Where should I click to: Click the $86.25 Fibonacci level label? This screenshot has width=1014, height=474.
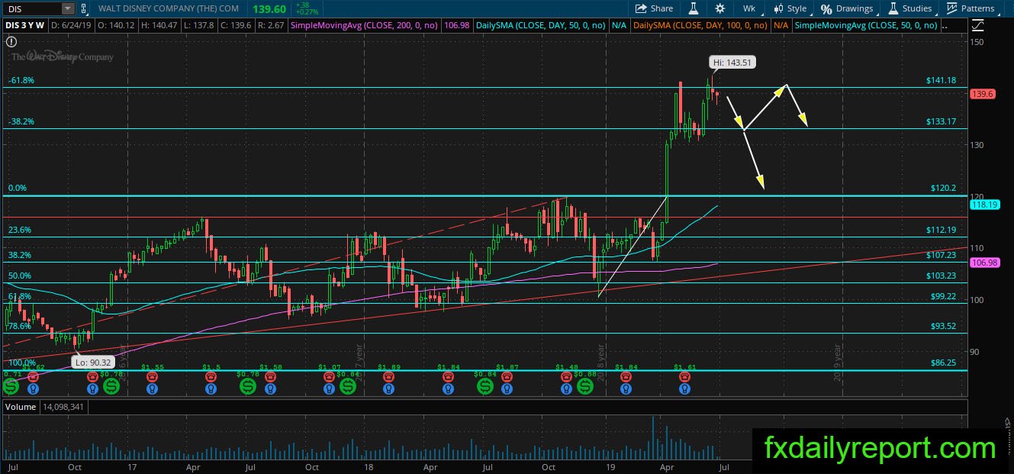943,363
